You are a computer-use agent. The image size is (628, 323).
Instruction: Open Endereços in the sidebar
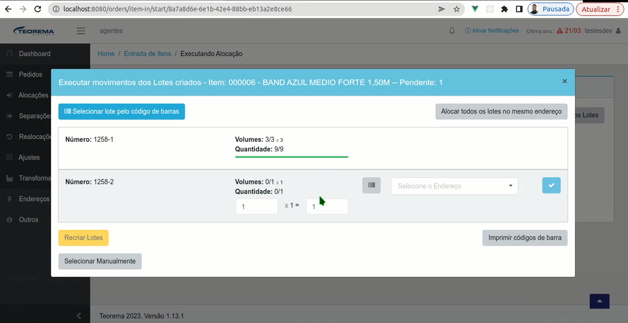[34, 199]
